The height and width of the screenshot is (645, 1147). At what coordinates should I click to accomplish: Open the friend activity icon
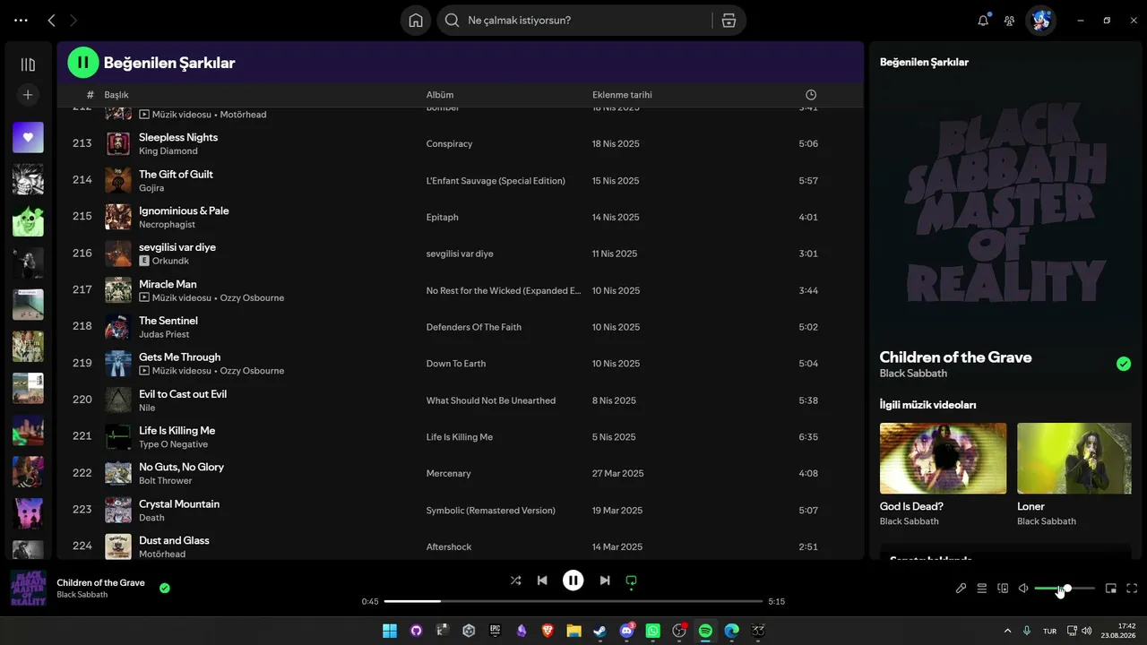[x=1009, y=20]
